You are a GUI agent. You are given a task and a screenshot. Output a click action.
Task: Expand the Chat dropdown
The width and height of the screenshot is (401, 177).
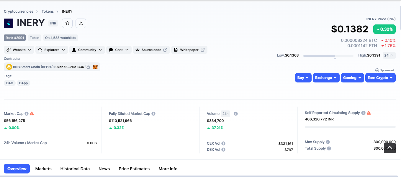click(119, 50)
